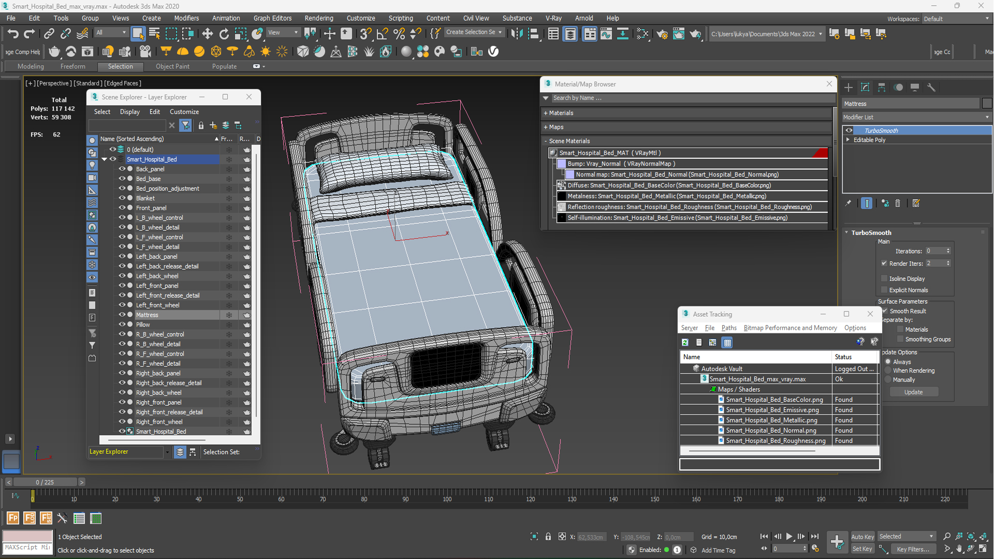
Task: Click the time slider showing 0 / 225
Action: 45,482
